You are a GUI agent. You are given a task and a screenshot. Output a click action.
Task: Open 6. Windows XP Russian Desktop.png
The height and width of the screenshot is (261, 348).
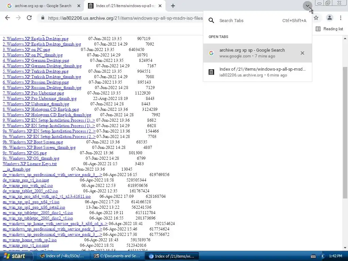pos(36,82)
